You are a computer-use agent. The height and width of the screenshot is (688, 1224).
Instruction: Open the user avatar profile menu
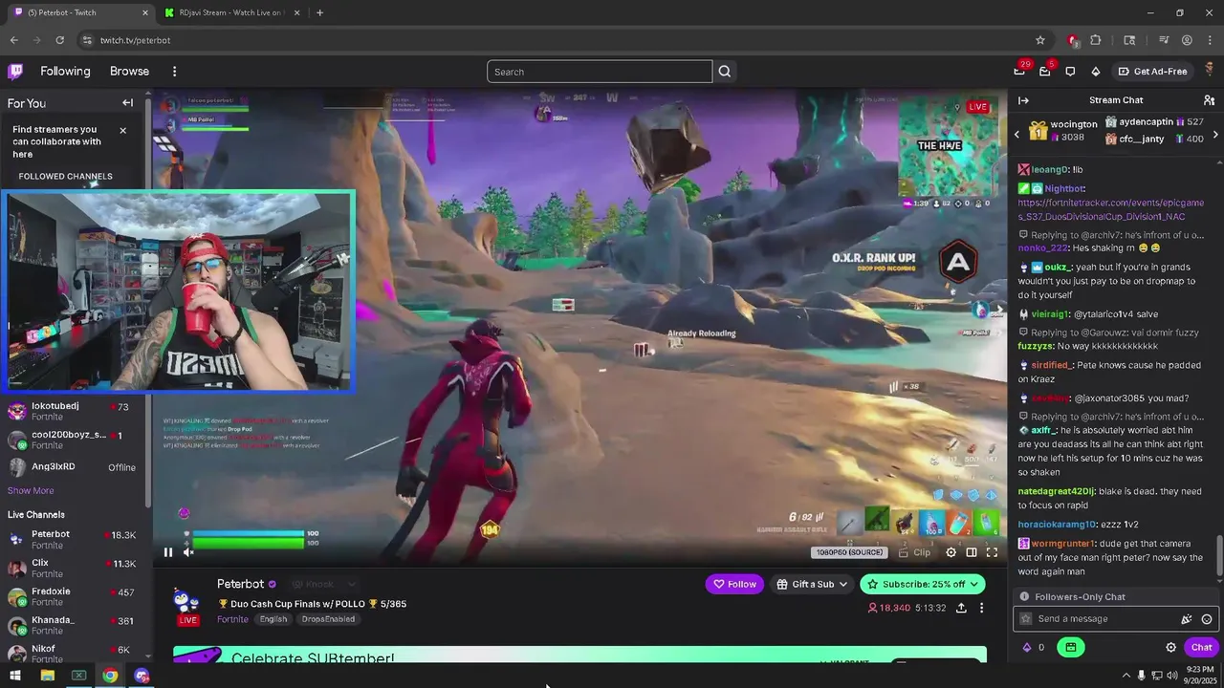click(1209, 71)
